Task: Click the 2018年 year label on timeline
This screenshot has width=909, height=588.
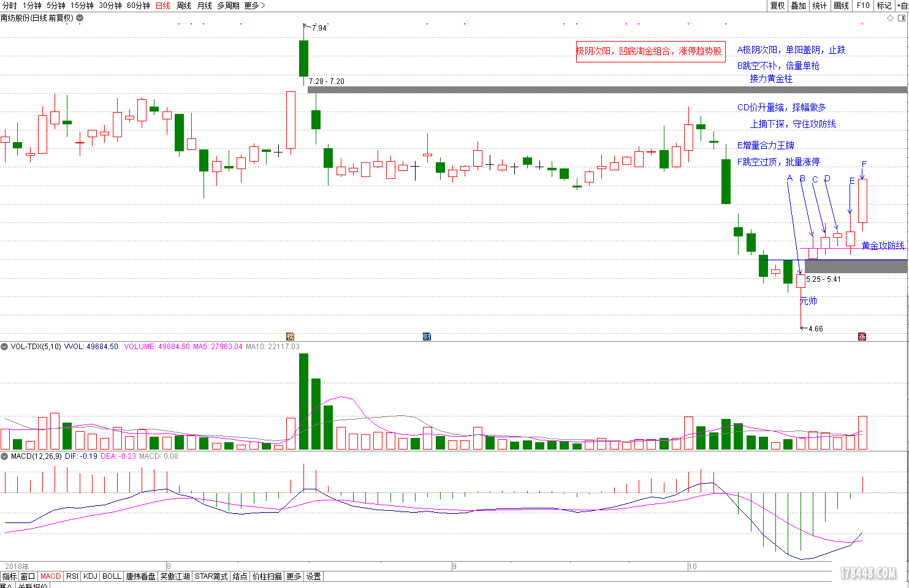Action: pos(17,567)
